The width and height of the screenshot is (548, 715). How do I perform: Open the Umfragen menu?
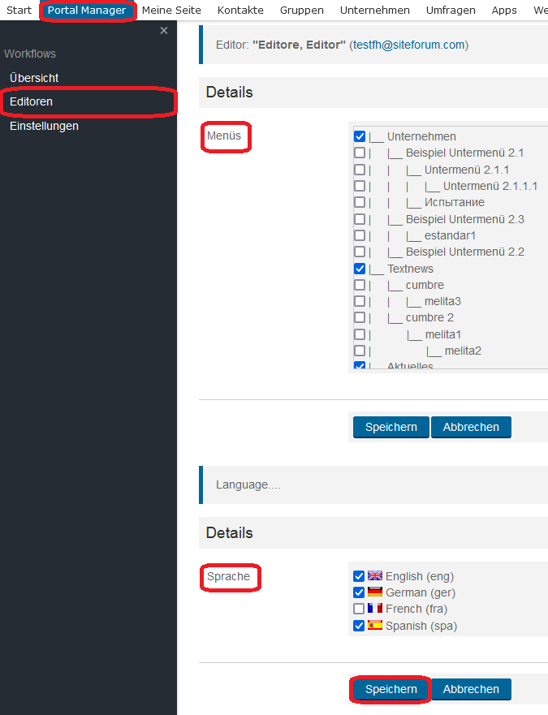[x=451, y=10]
